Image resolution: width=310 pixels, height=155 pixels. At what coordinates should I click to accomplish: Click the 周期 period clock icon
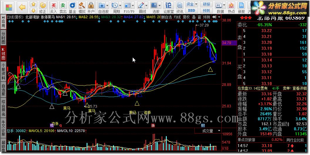click(x=114, y=7)
